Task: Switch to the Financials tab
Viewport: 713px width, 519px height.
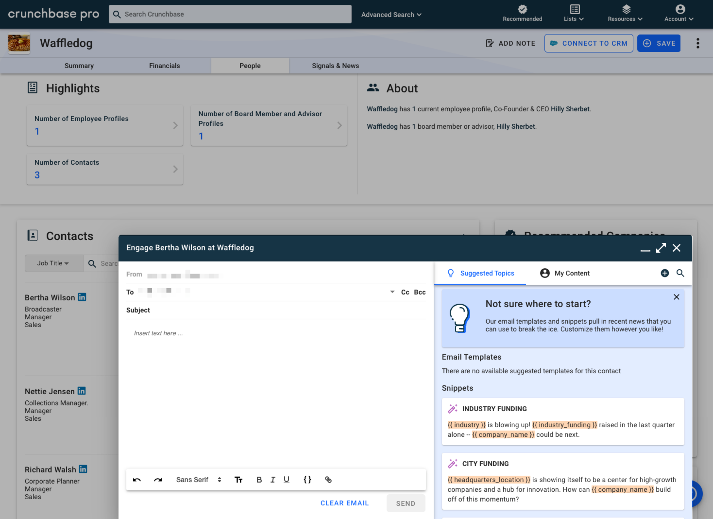Action: coord(164,66)
